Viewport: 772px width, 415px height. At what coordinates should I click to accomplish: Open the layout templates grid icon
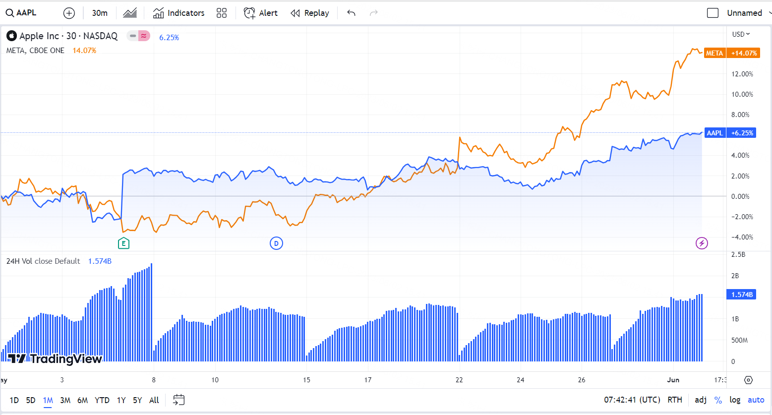(222, 13)
